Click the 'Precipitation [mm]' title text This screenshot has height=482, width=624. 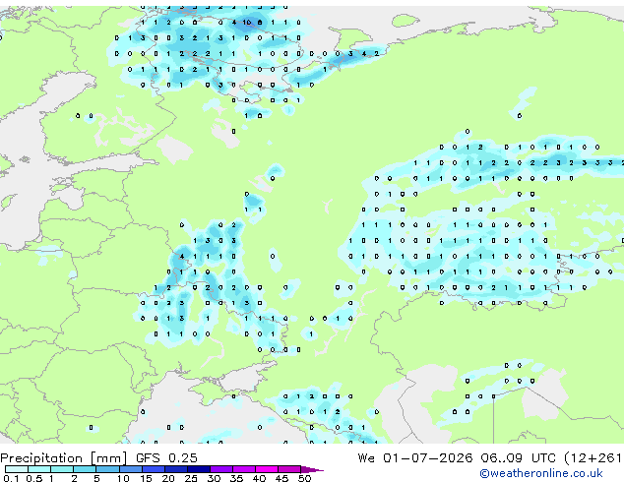(64, 458)
